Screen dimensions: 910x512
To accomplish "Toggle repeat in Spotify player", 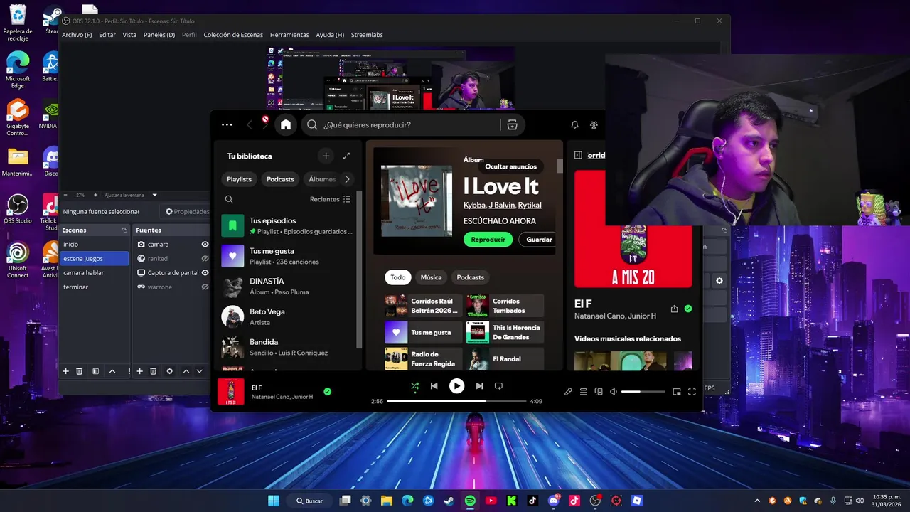I will [498, 386].
